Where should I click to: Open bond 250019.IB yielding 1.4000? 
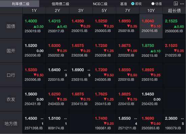[34, 26]
